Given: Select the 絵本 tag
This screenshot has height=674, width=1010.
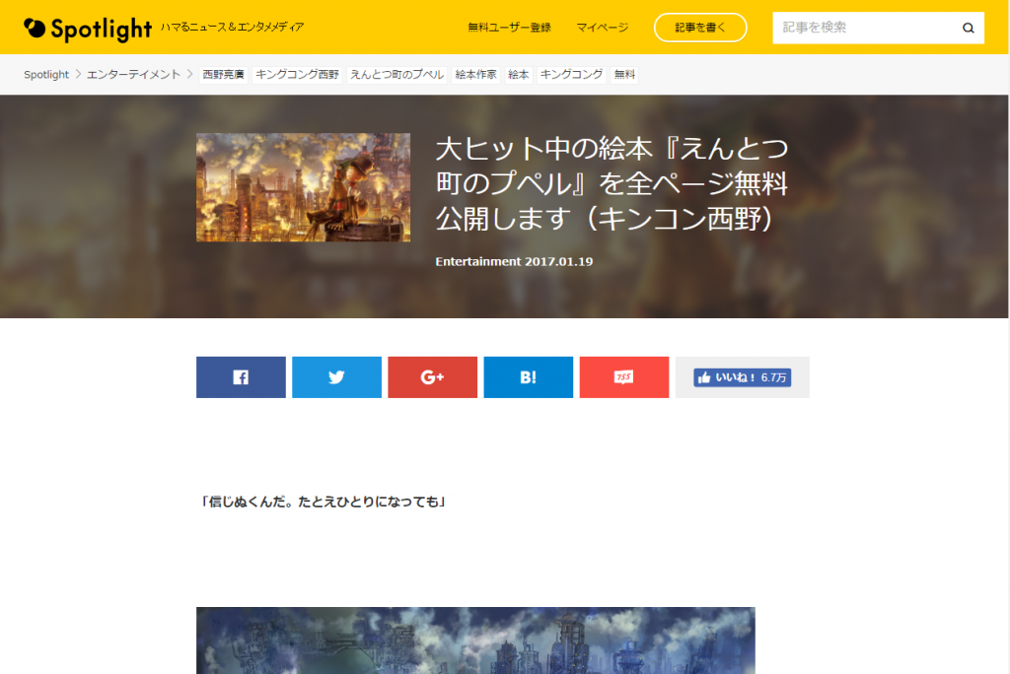Looking at the screenshot, I should [519, 75].
